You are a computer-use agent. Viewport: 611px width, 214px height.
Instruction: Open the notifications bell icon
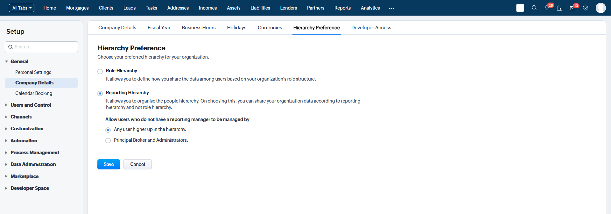coord(547,8)
